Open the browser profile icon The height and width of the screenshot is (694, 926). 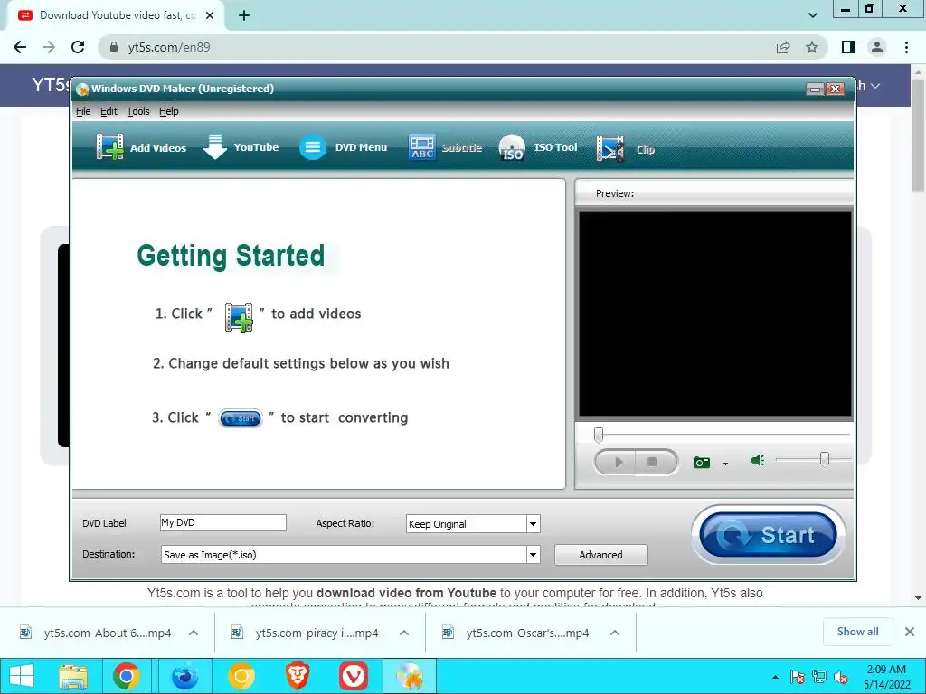tap(877, 47)
